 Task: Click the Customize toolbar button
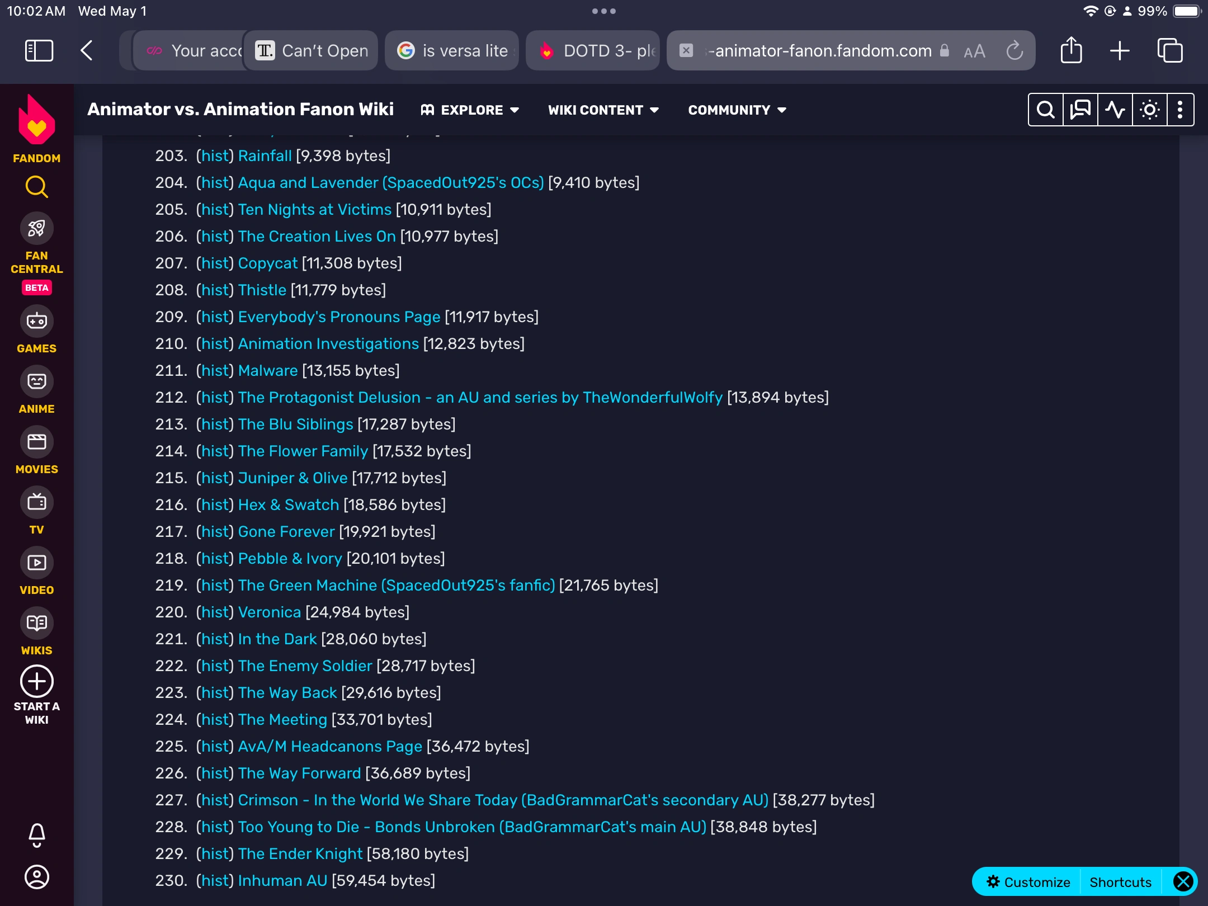click(1028, 882)
